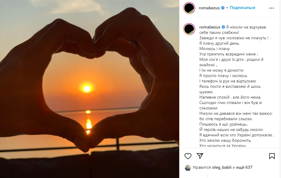The image size is (281, 178).
Task: Click the word Нравится in the likes line
Action: click(x=202, y=168)
